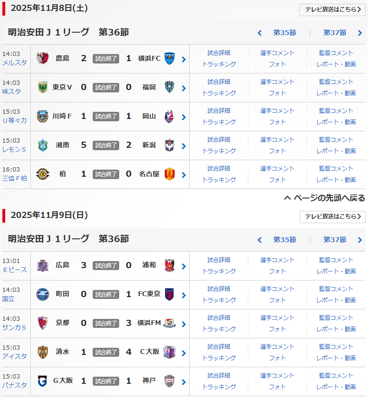Screen dimensions: 368x398
Task: Click the Urawa Reds team crest
Action: click(x=169, y=266)
